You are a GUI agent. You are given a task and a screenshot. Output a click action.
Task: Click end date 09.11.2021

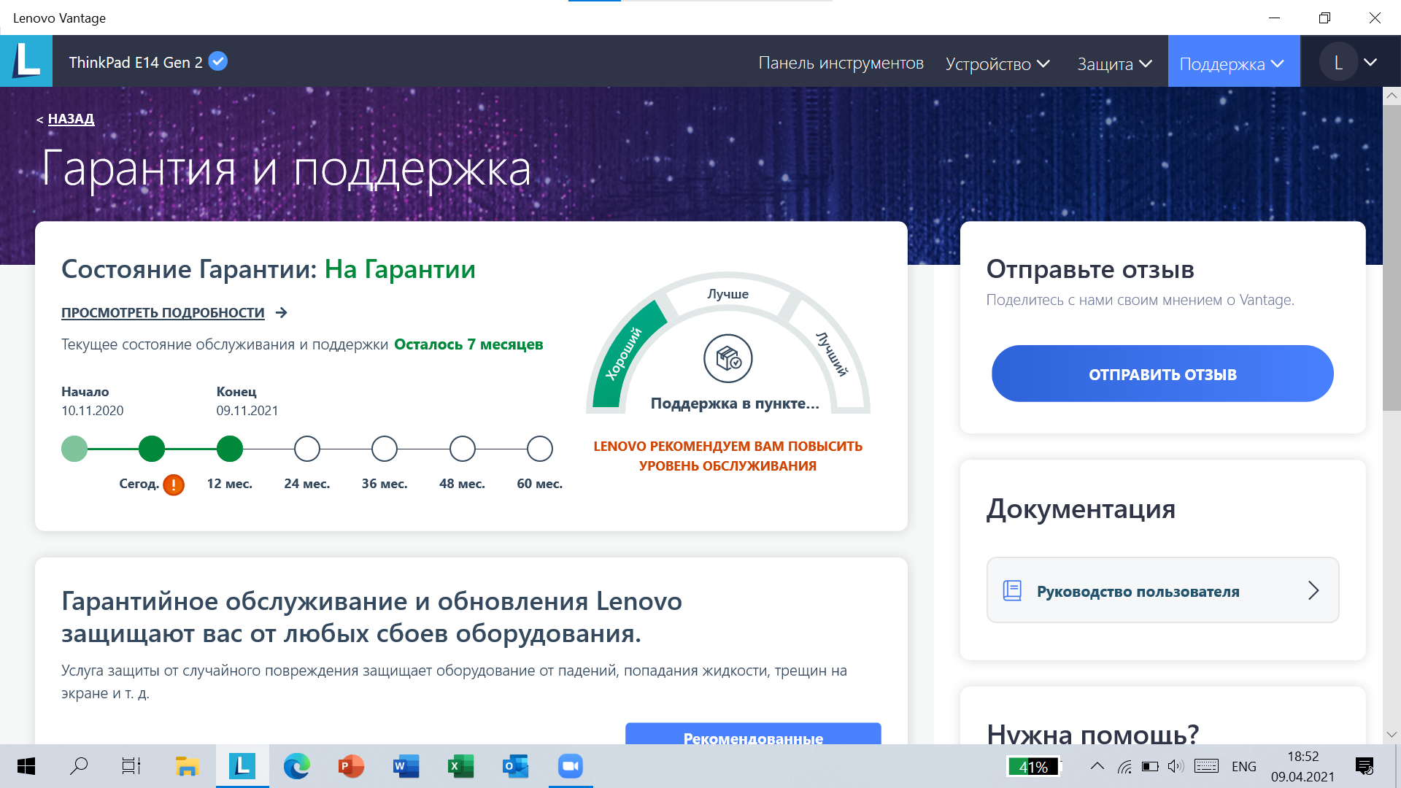[247, 411]
